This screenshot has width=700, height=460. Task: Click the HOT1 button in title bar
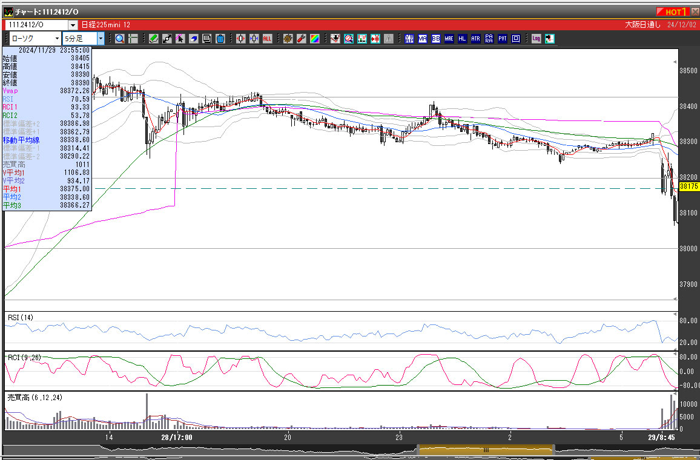pyautogui.click(x=672, y=11)
